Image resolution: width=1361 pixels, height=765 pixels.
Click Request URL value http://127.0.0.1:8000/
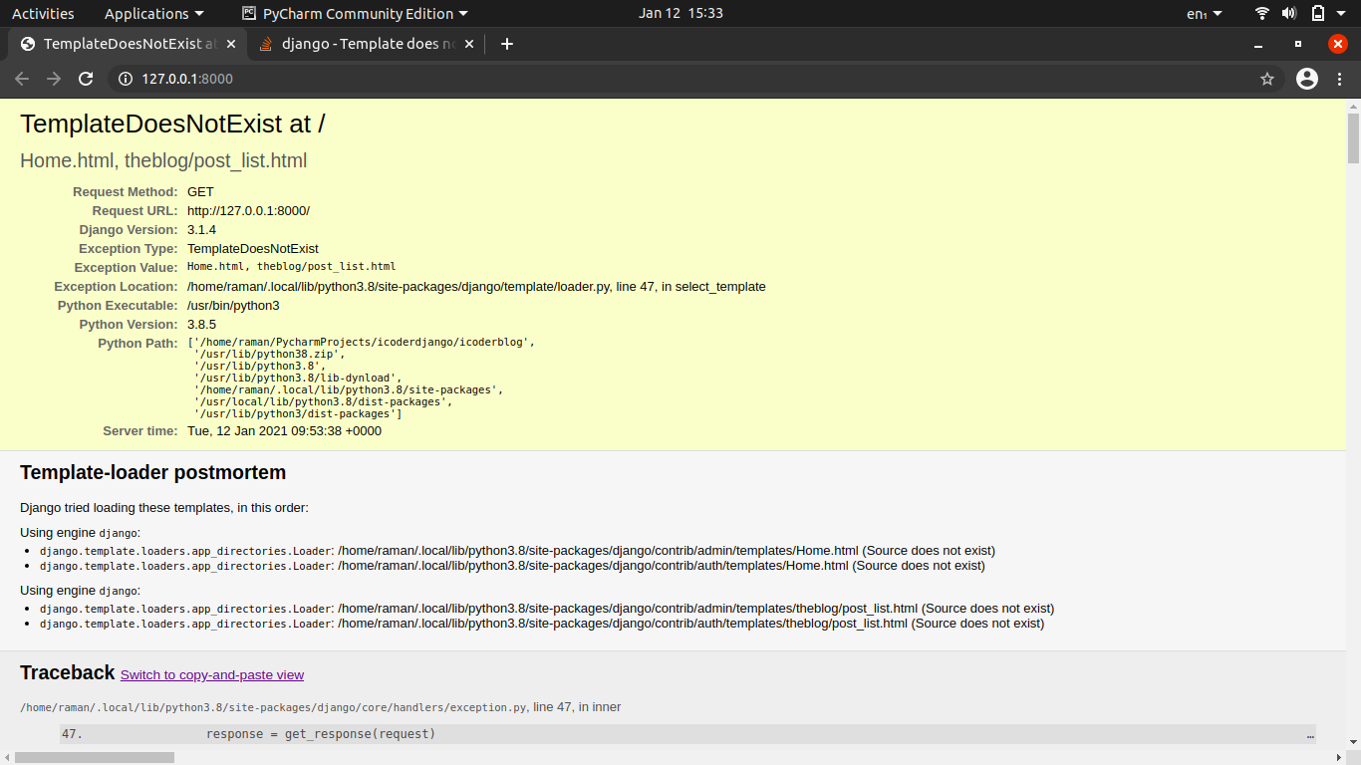click(x=248, y=210)
